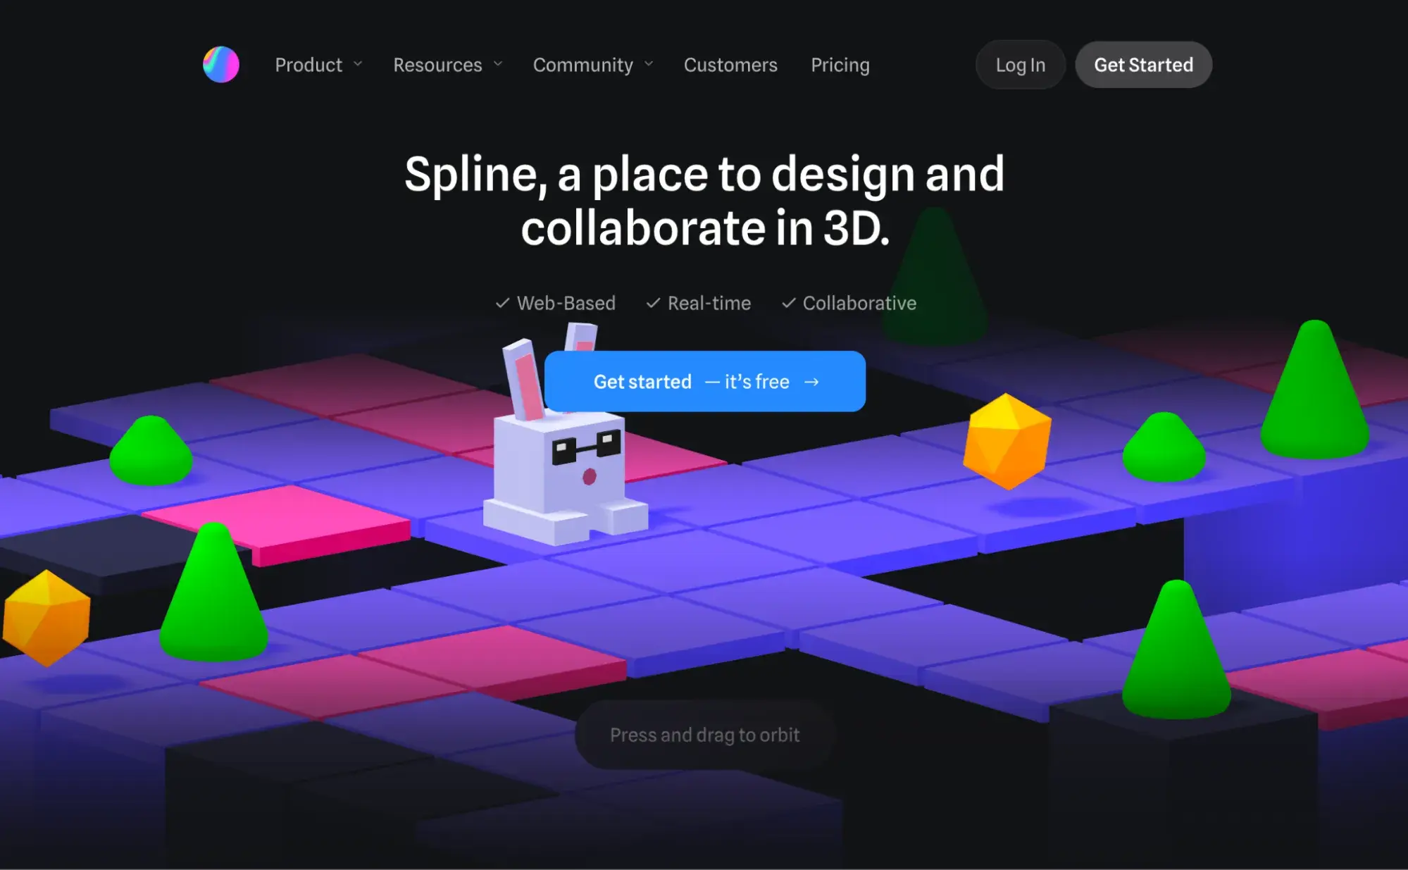Screen dimensions: 1408x870
Task: Open the Pricing page
Action: [x=841, y=64]
